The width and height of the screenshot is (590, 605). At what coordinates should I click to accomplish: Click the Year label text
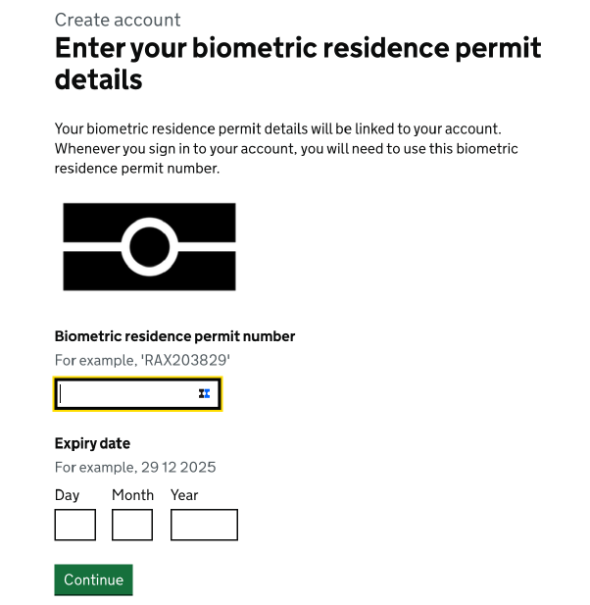point(184,495)
